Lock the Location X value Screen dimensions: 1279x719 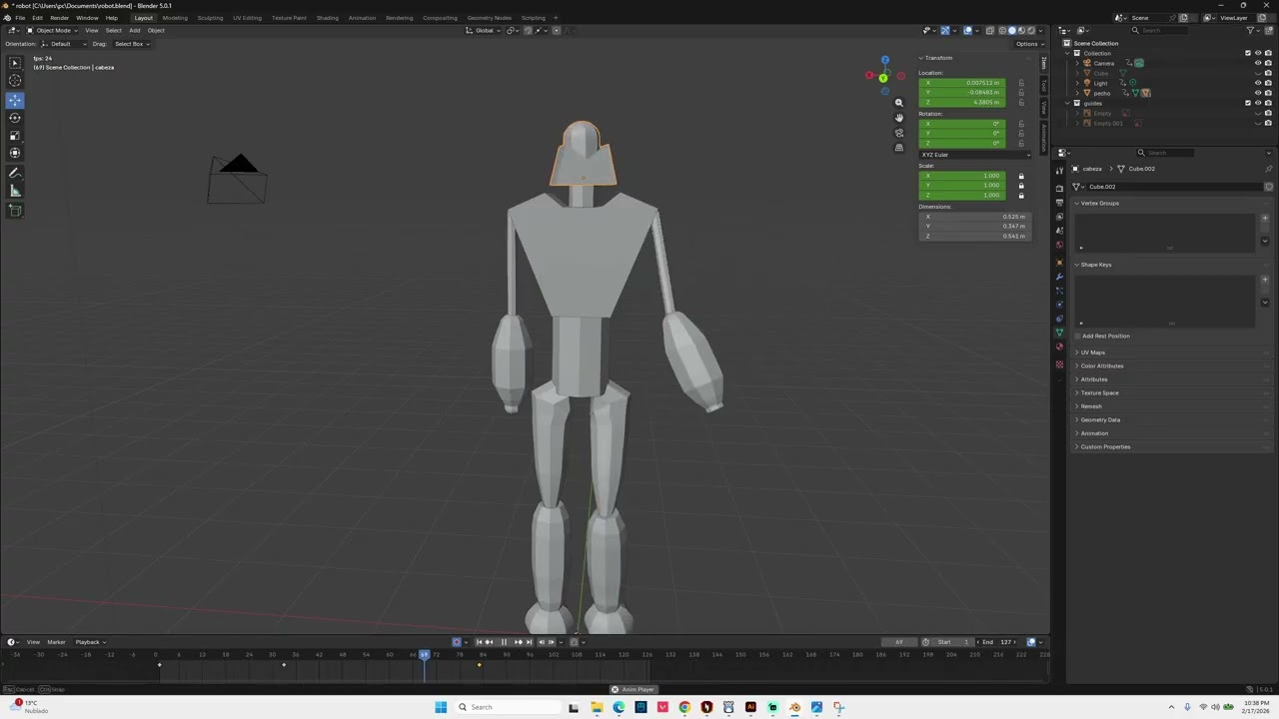click(1021, 83)
